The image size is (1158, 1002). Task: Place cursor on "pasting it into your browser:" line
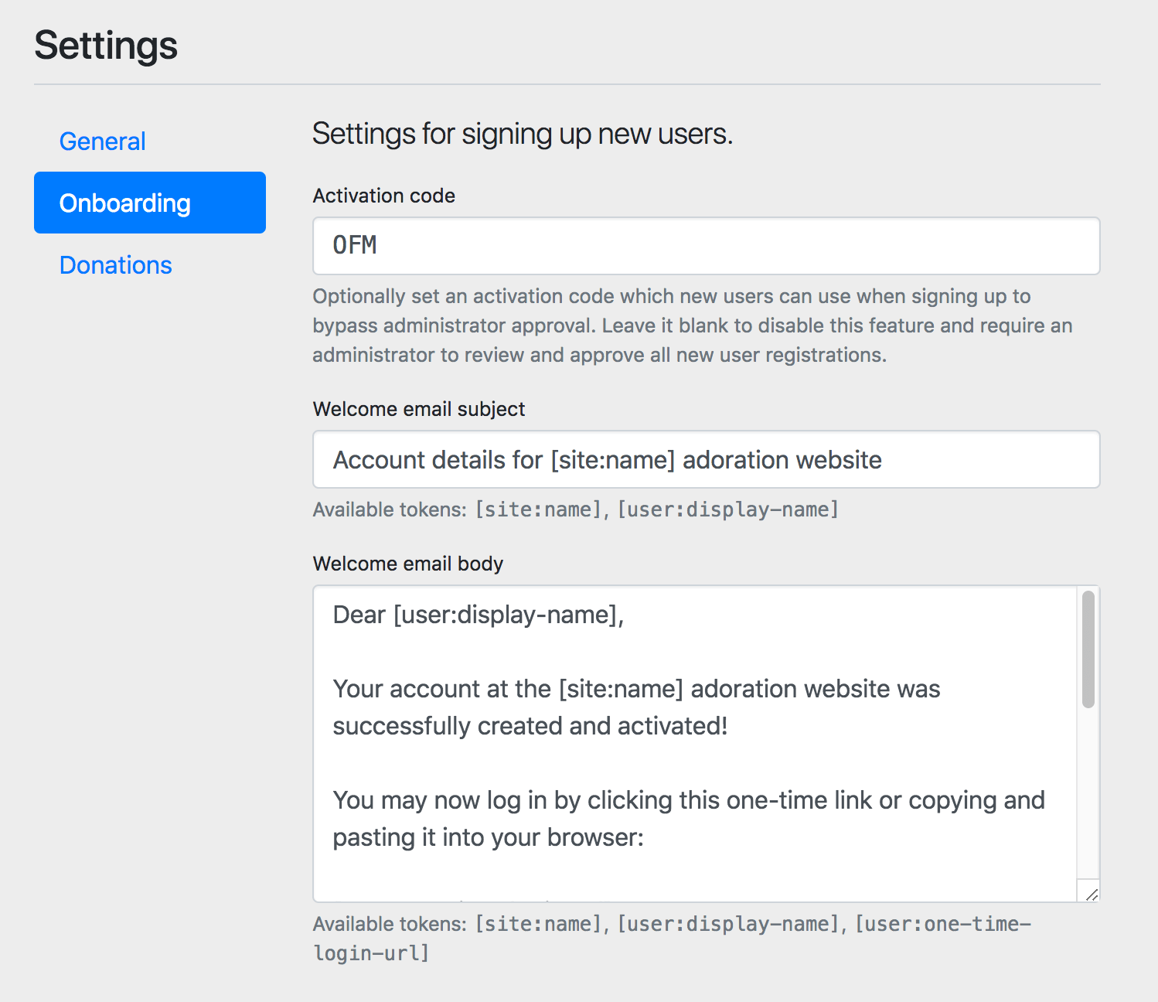coord(488,837)
